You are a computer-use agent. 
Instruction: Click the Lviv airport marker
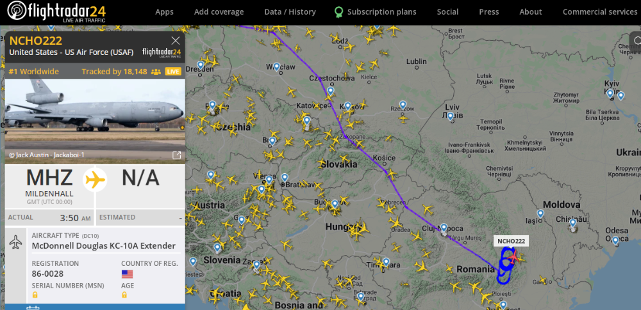[451, 116]
